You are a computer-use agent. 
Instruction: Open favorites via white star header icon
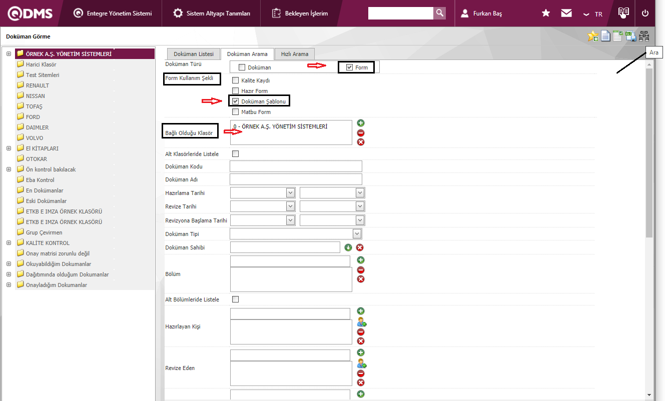click(x=546, y=13)
